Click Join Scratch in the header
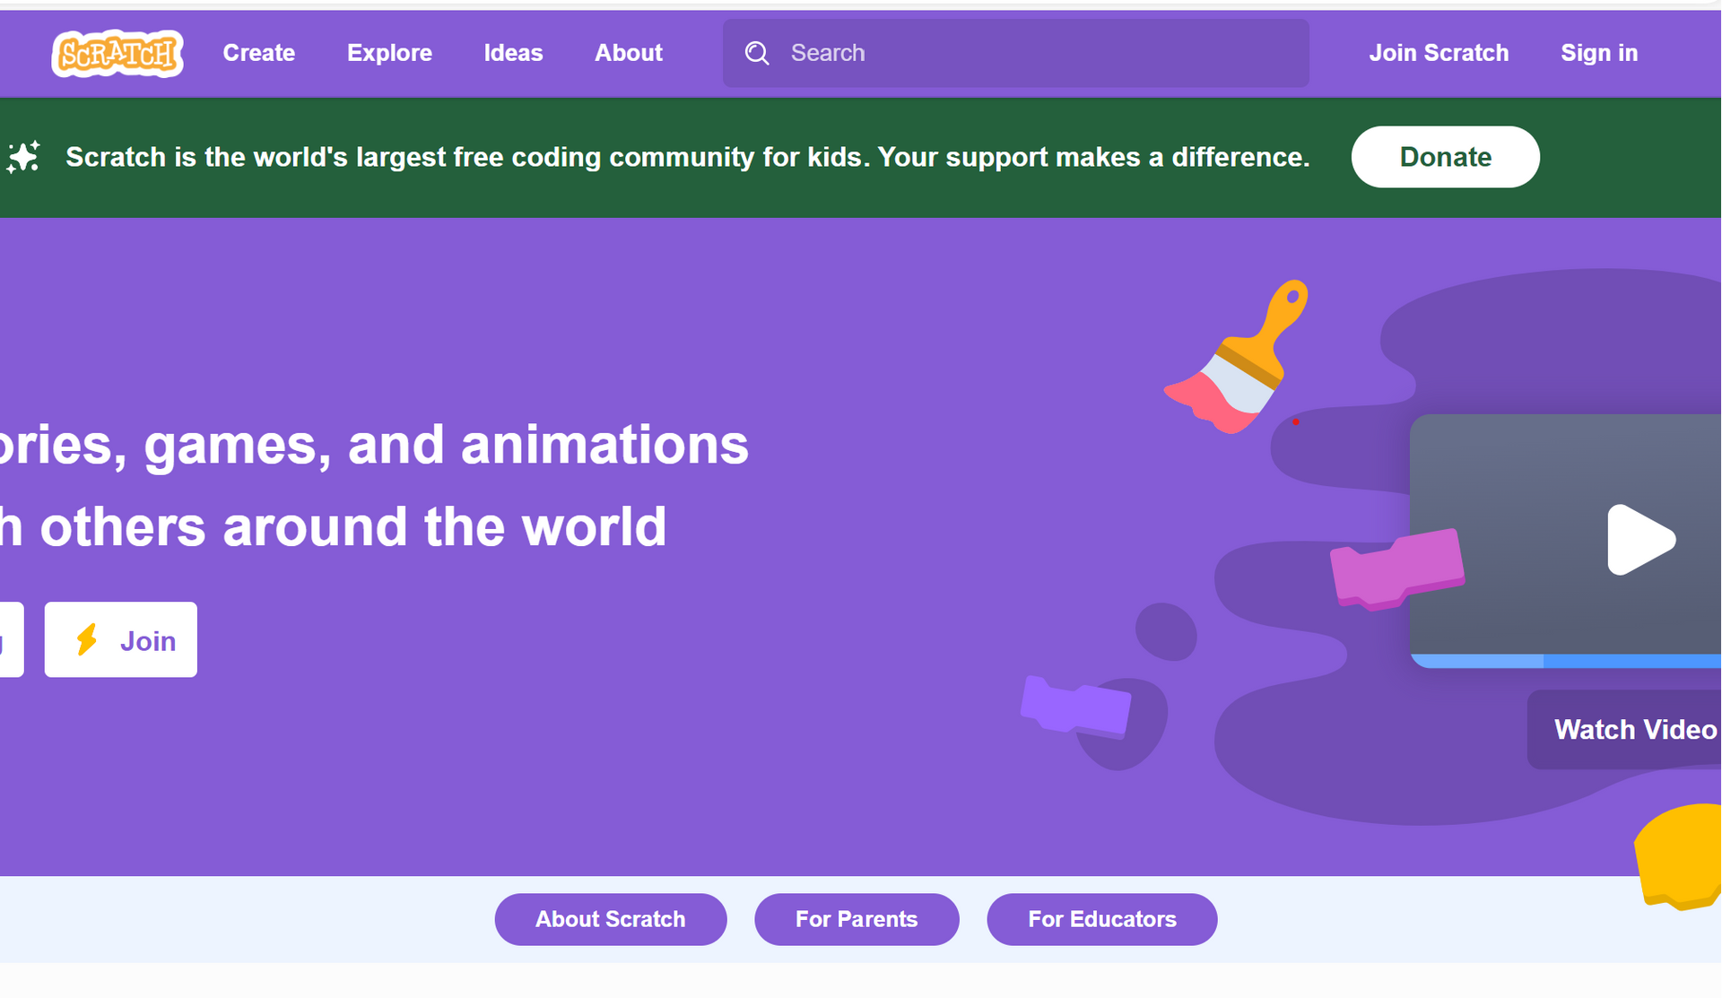 point(1439,54)
